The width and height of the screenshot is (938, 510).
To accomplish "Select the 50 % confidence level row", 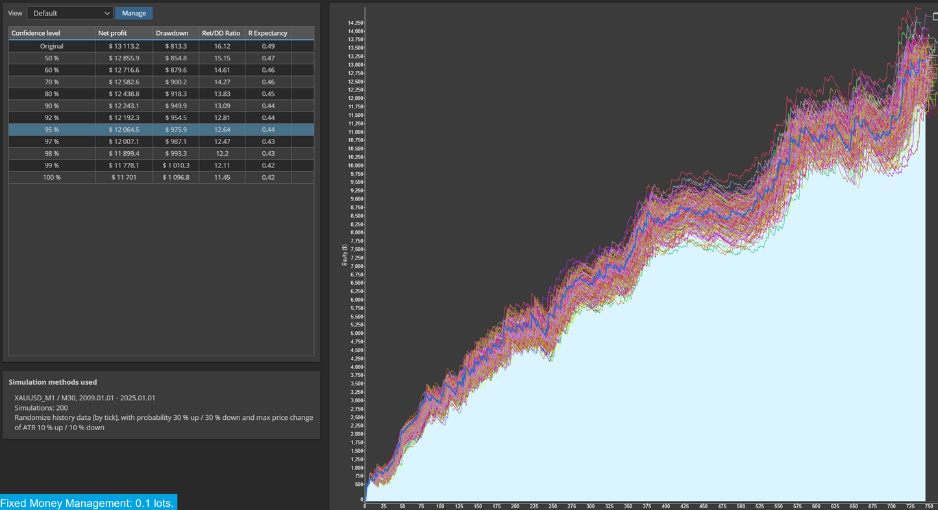I will pyautogui.click(x=161, y=58).
